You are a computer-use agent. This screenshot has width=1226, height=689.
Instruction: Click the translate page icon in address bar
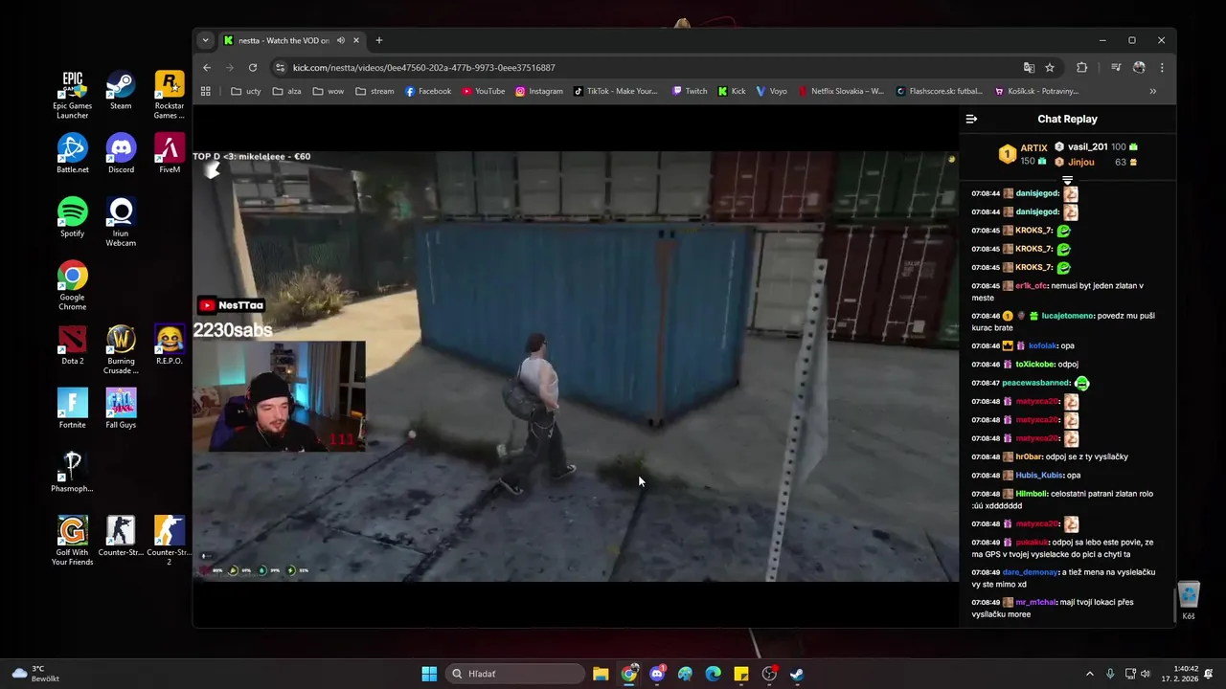(x=1029, y=68)
